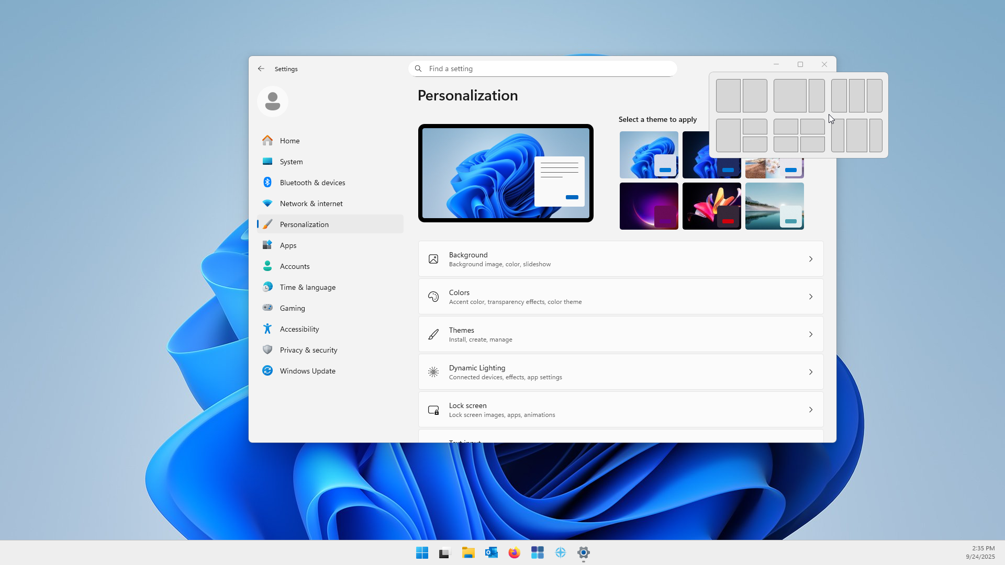
Task: Open Firefox from the taskbar
Action: [x=514, y=552]
